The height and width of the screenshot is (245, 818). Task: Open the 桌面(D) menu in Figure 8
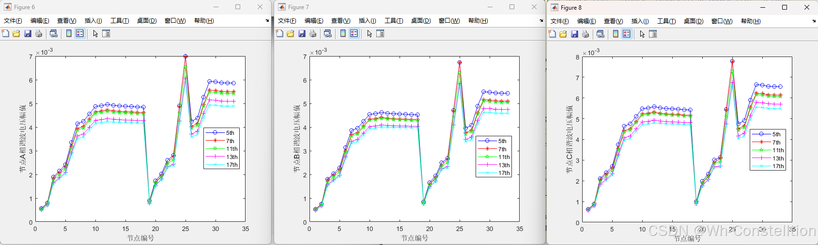(x=694, y=21)
